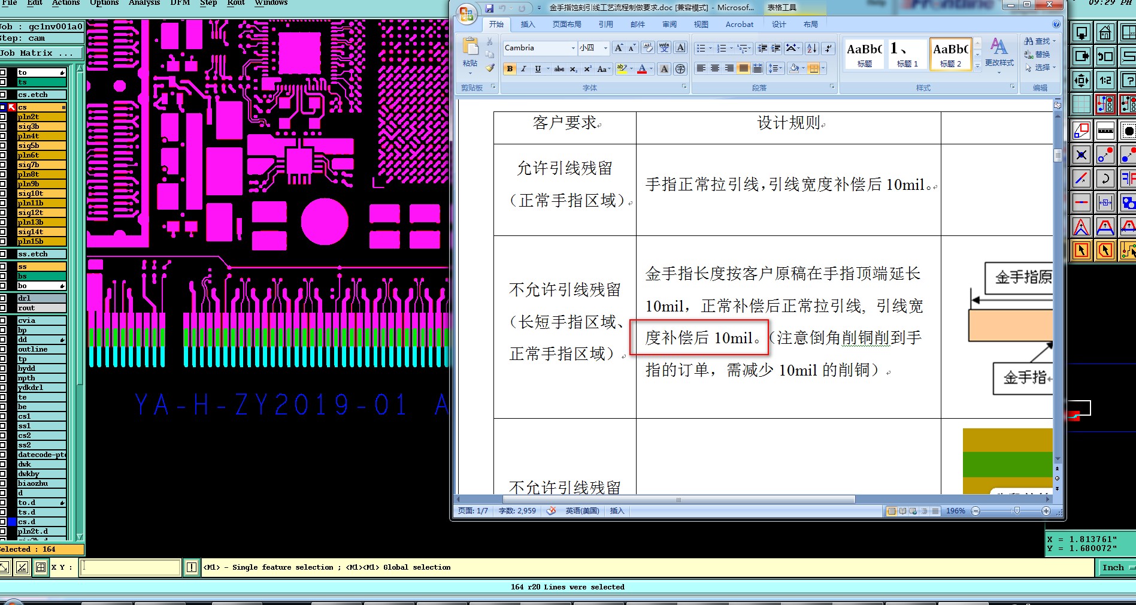Screen dimensions: 1136x605
Task: Select the single feature selection arrow tool
Action: 1082,250
